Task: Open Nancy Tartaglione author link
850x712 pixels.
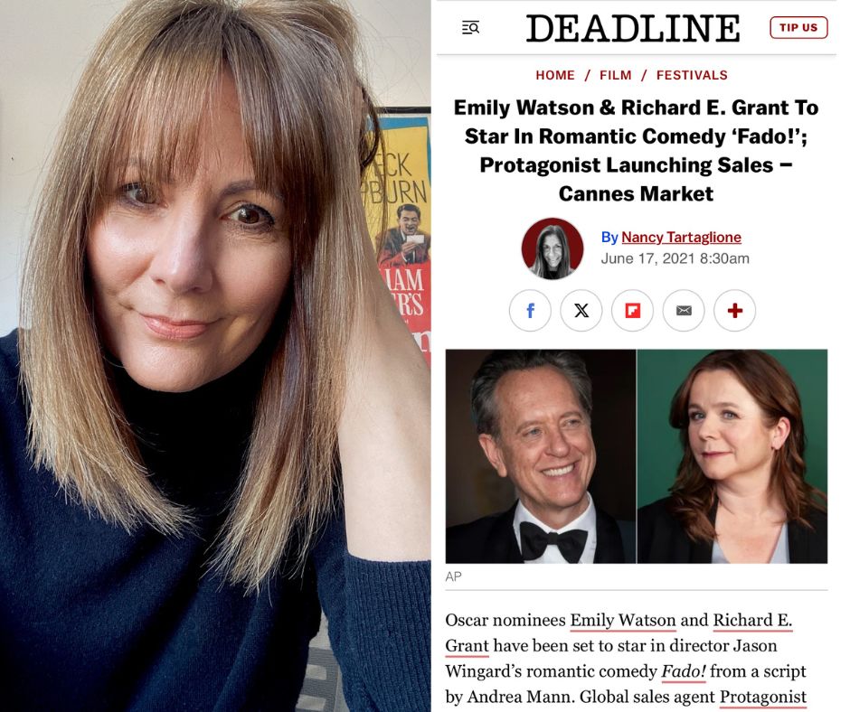Action: point(681,238)
